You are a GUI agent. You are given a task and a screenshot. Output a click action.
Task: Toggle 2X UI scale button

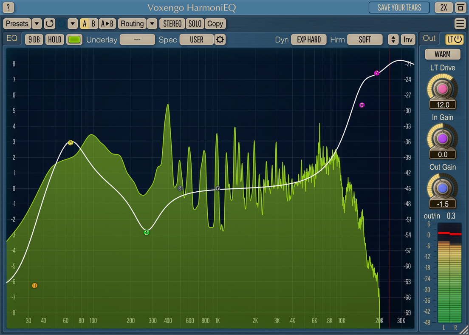tap(444, 8)
